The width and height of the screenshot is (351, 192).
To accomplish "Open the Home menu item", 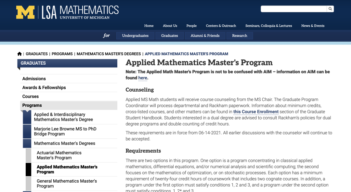I will point(149,26).
